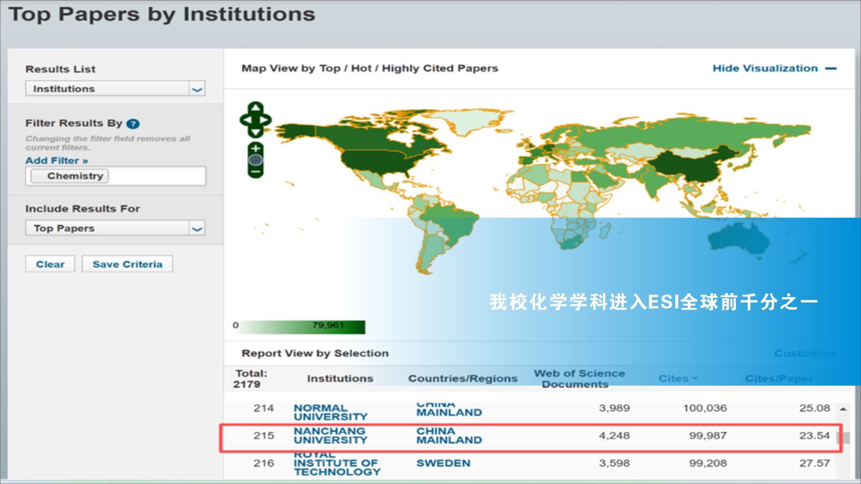Pan the map down with arrow
861x484 pixels.
[x=255, y=132]
